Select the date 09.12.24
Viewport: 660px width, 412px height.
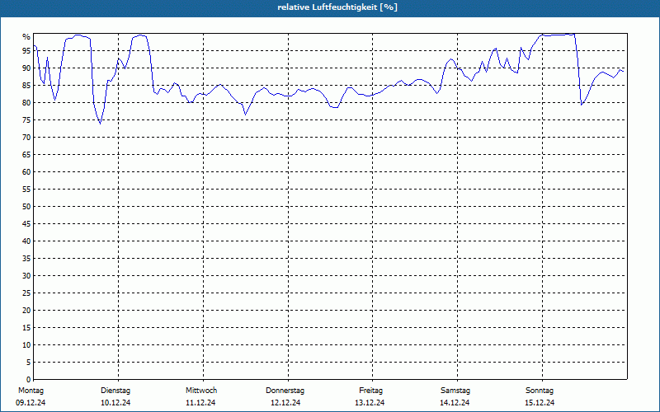tap(31, 403)
